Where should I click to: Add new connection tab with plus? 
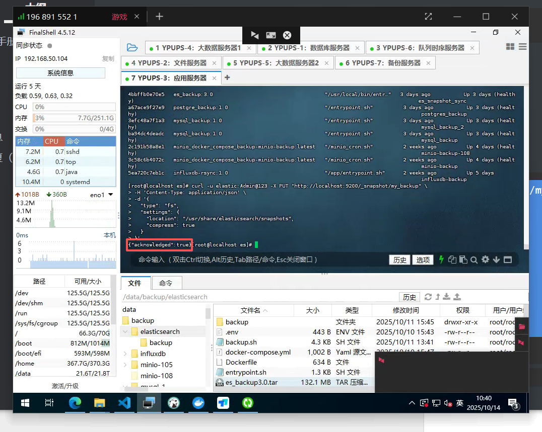(227, 77)
